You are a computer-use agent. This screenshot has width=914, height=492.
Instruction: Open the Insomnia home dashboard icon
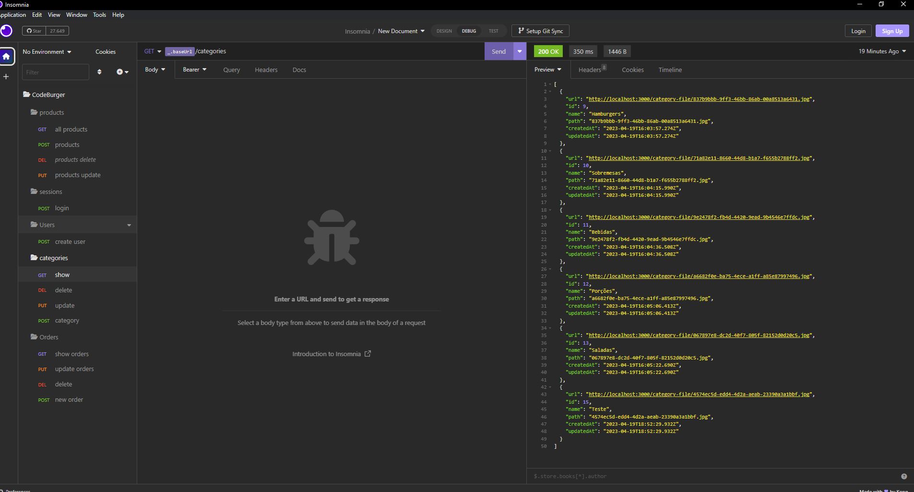click(x=6, y=57)
